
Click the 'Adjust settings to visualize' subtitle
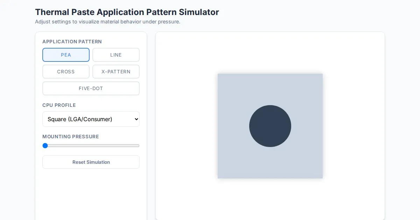click(x=107, y=22)
